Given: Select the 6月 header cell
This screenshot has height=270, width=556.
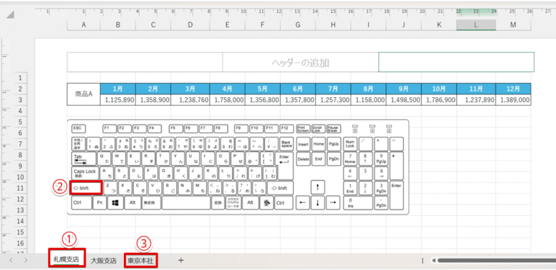Looking at the screenshot, I should click(298, 88).
